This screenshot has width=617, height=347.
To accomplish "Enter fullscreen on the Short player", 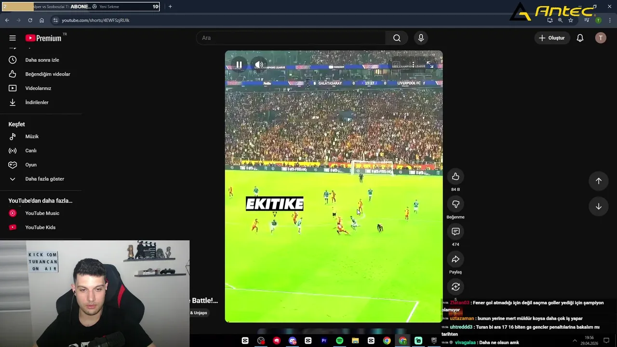I will (x=429, y=65).
